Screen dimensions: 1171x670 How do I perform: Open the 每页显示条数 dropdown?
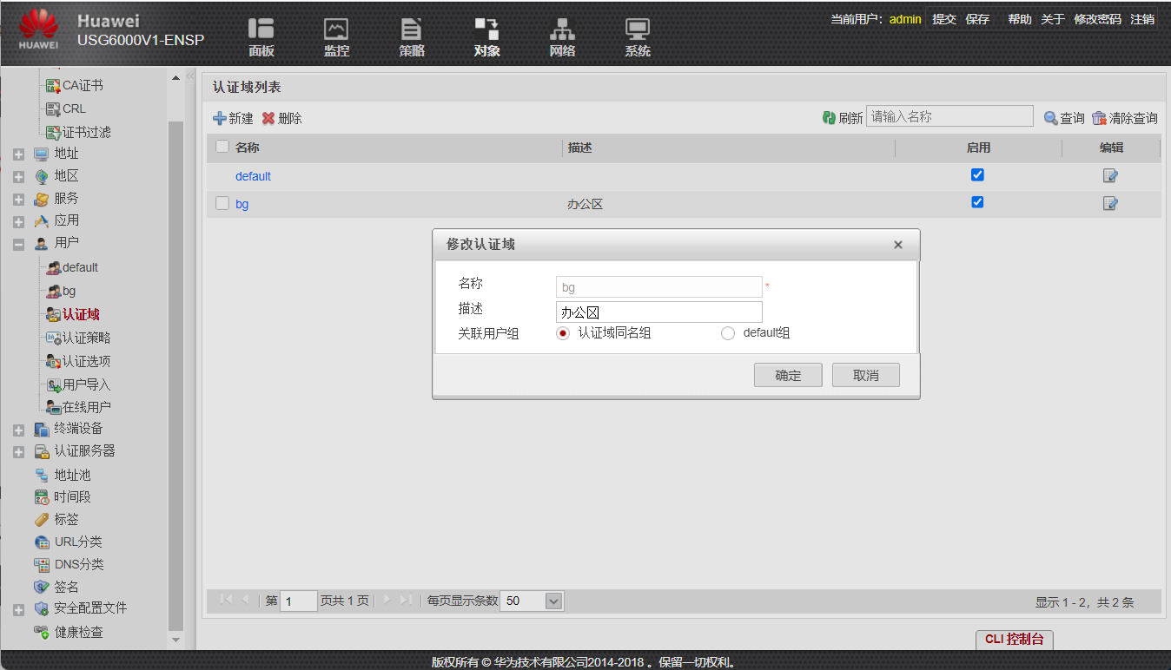click(x=553, y=601)
